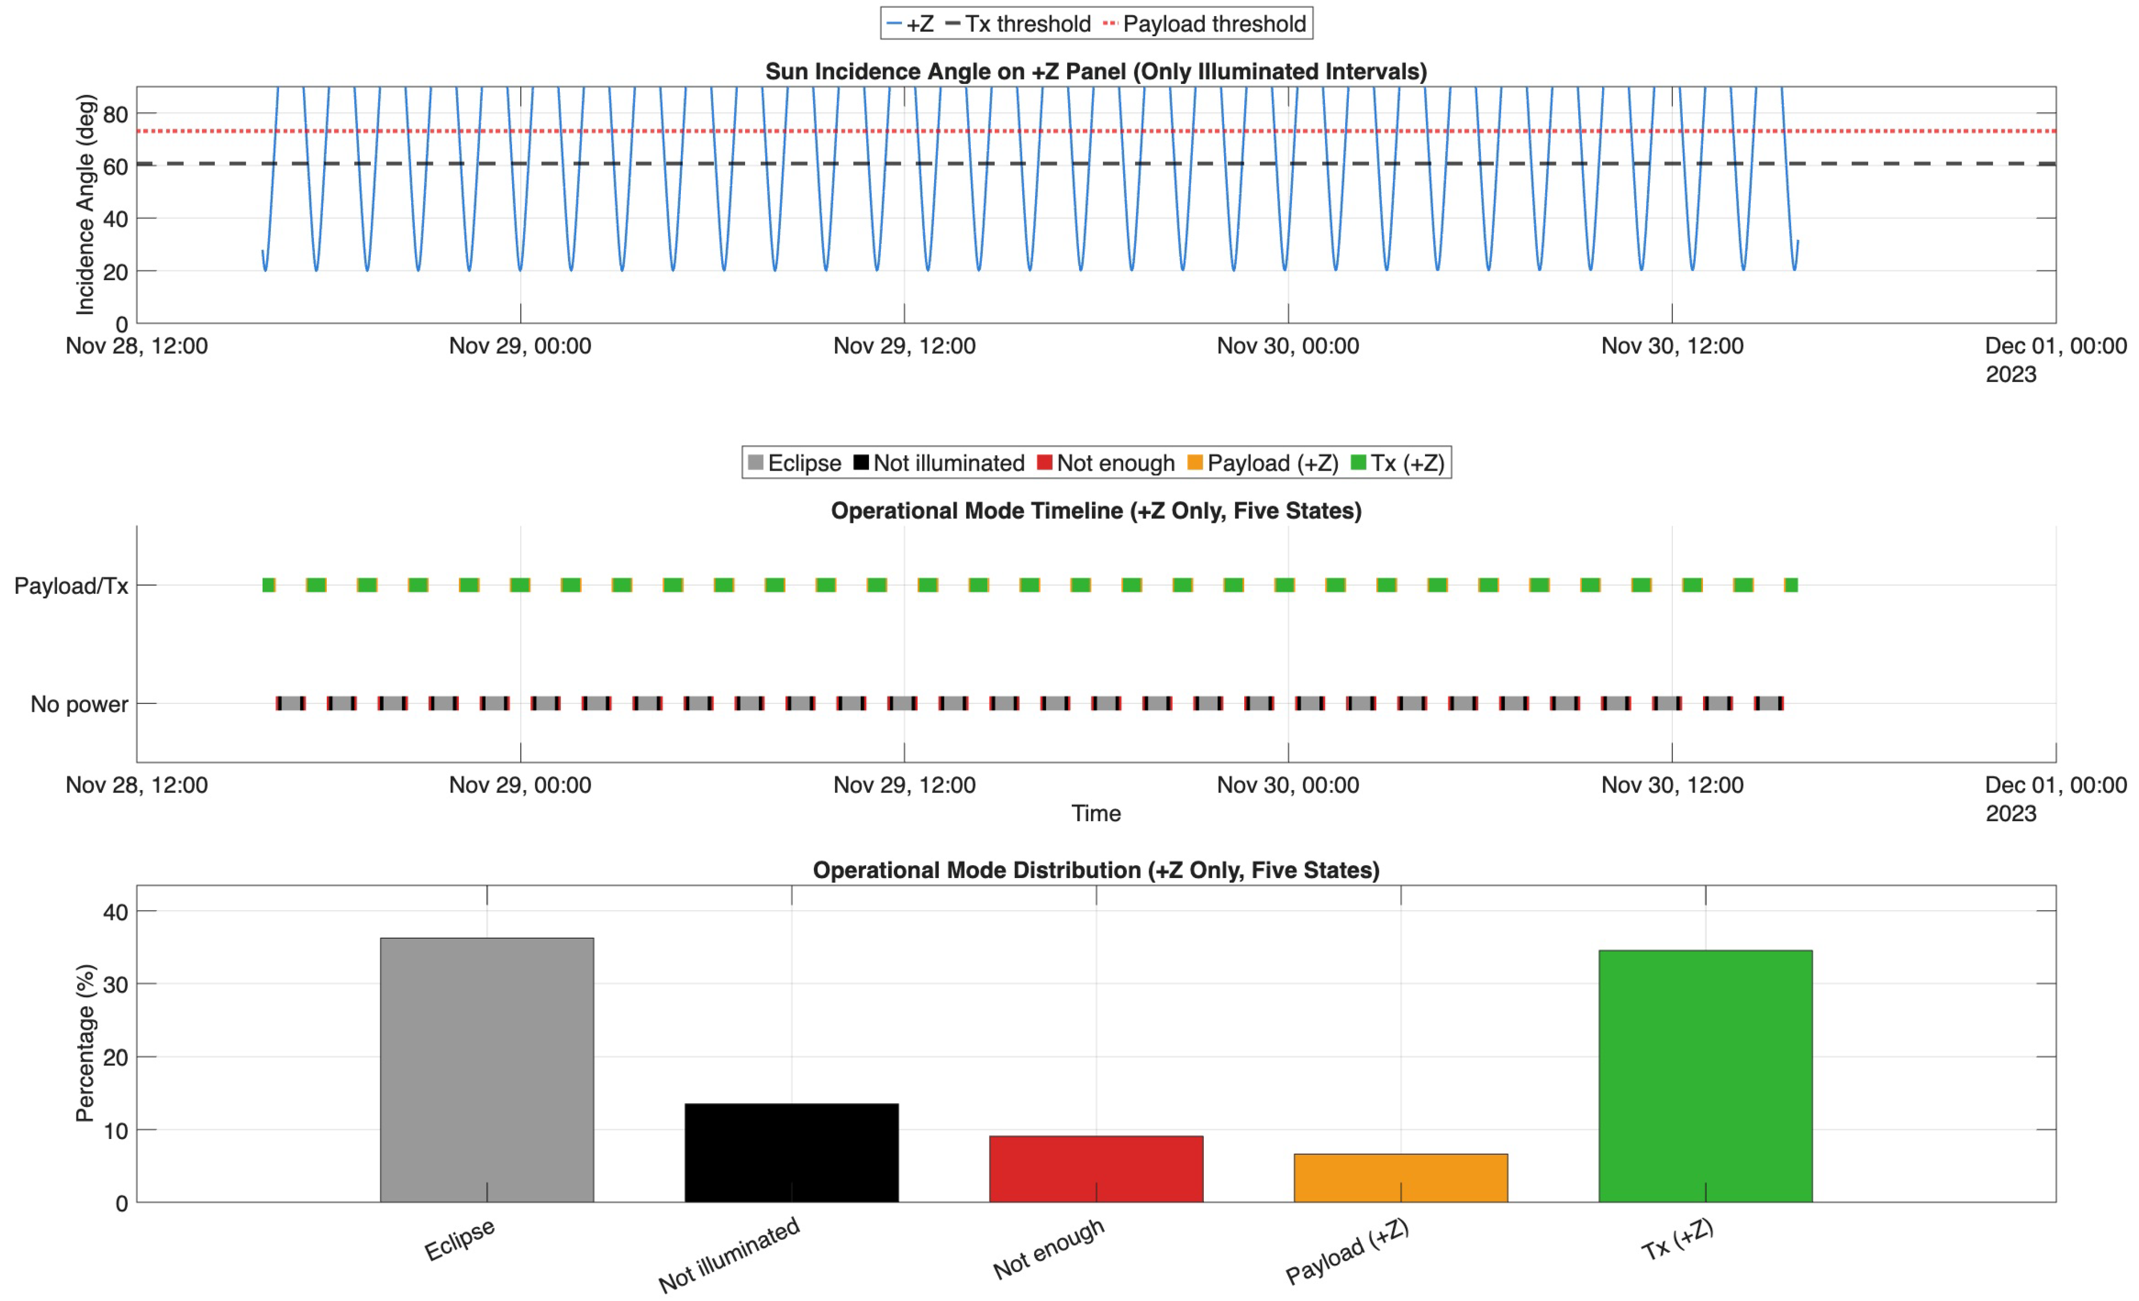Click the Not illuminated legend entry
The width and height of the screenshot is (2139, 1301).
click(x=939, y=463)
